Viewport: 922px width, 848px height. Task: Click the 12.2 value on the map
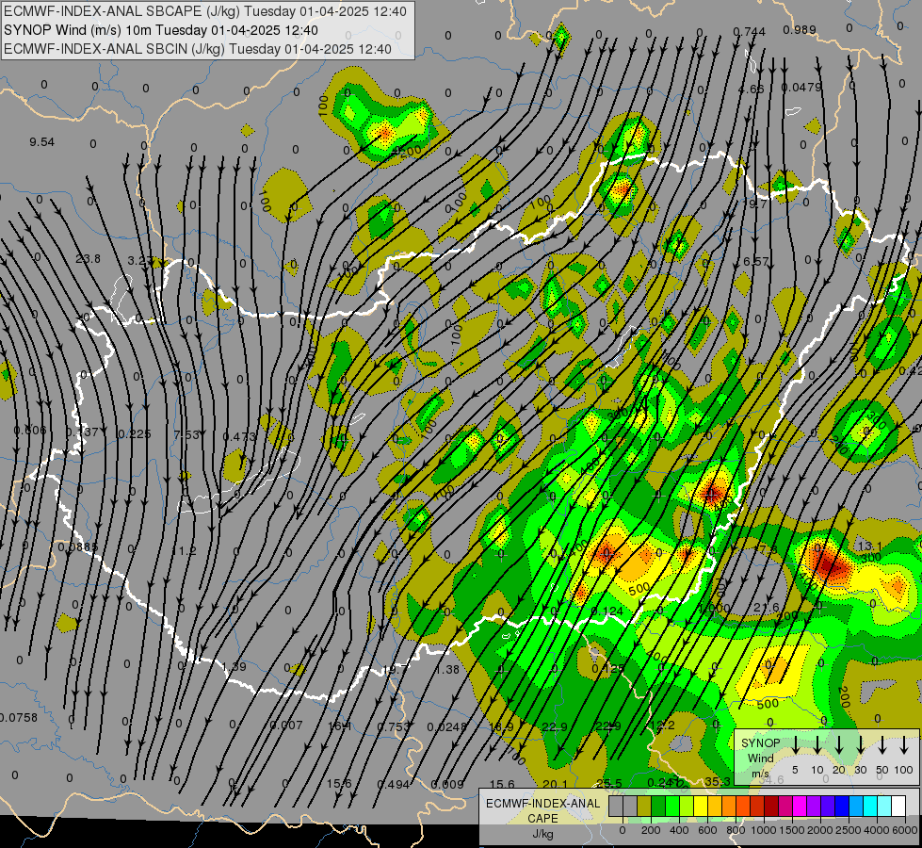[662, 725]
